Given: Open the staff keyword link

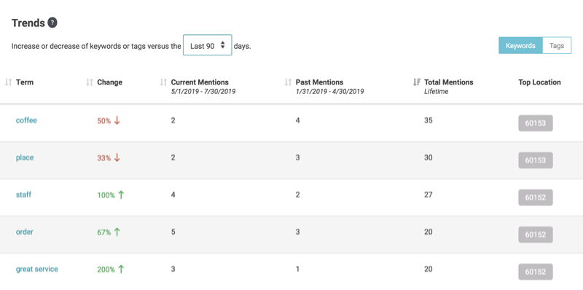Looking at the screenshot, I should (23, 195).
